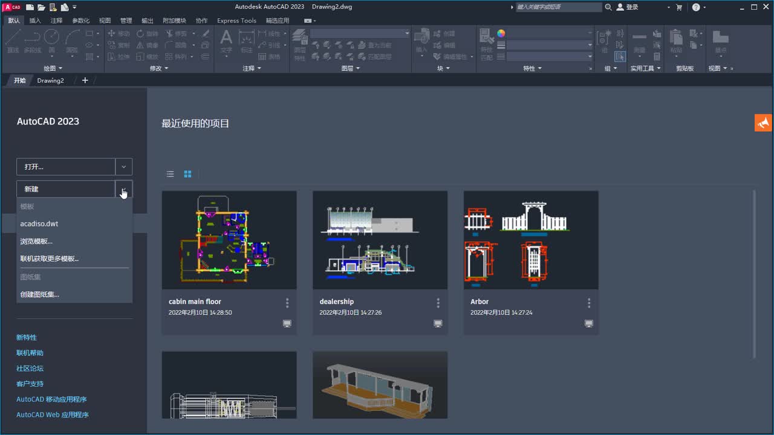Open the AutoCAD Web 应用程序 link
The width and height of the screenshot is (774, 435).
(x=53, y=415)
